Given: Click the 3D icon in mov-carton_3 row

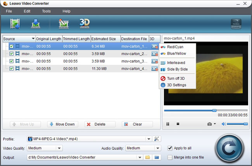Looking at the screenshot, I should [155, 61].
